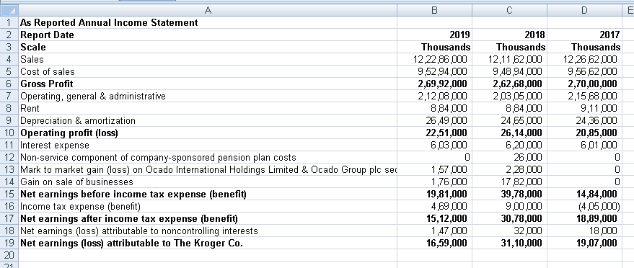Select row 19 header

pyautogui.click(x=9, y=243)
